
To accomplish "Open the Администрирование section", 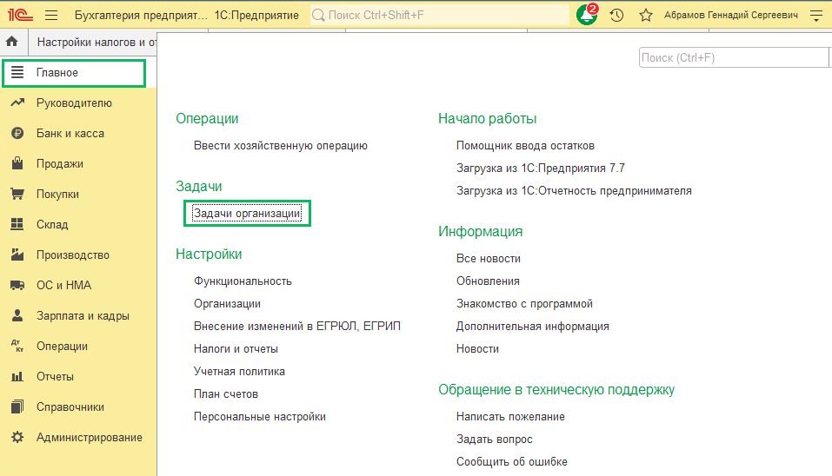I will (x=89, y=438).
